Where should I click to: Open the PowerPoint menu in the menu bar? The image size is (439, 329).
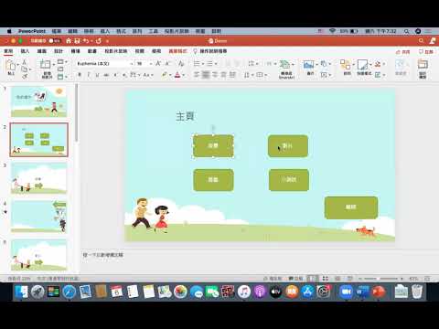[x=32, y=31]
